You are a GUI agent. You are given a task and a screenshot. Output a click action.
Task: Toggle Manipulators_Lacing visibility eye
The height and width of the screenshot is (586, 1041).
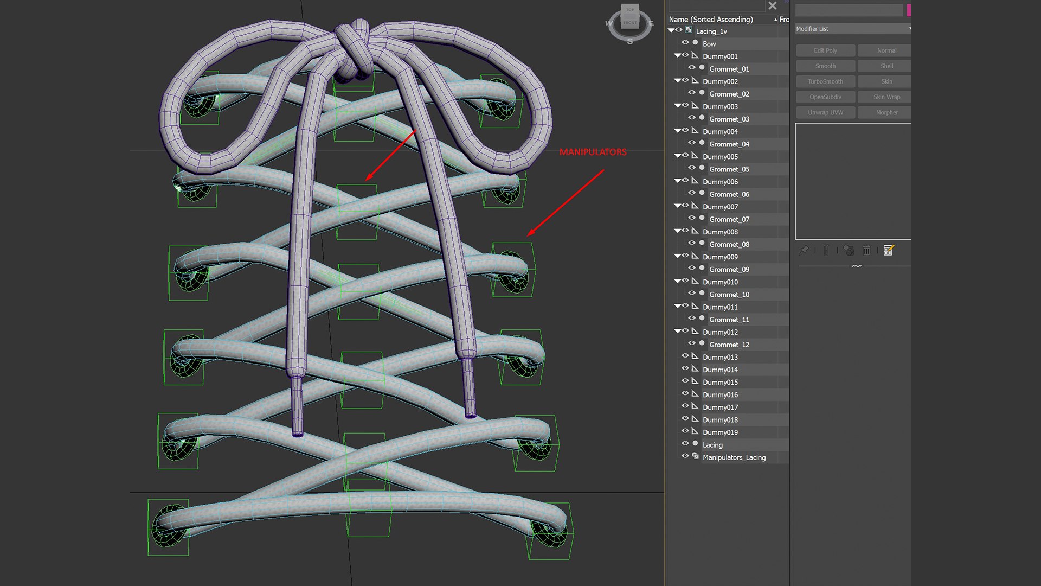[685, 456]
